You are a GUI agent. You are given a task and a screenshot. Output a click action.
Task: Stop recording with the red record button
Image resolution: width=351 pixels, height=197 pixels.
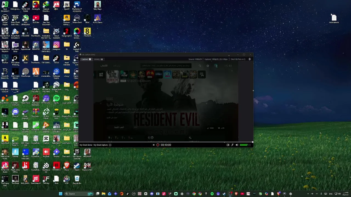pyautogui.click(x=158, y=145)
